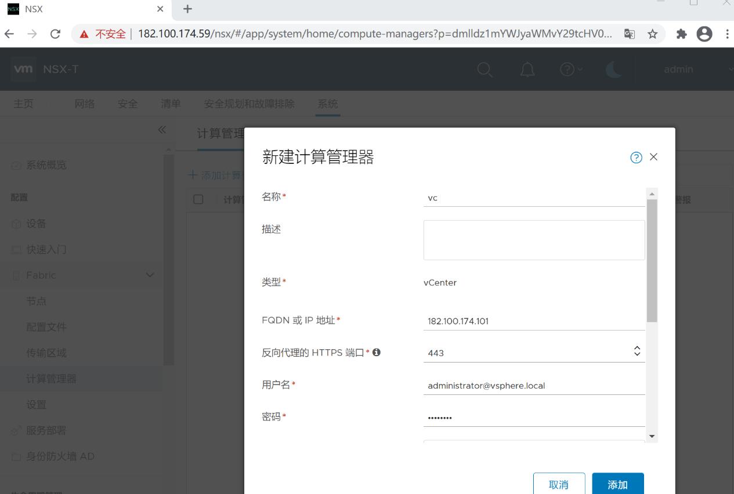Adjust the HTTPS port stepper arrows

637,352
